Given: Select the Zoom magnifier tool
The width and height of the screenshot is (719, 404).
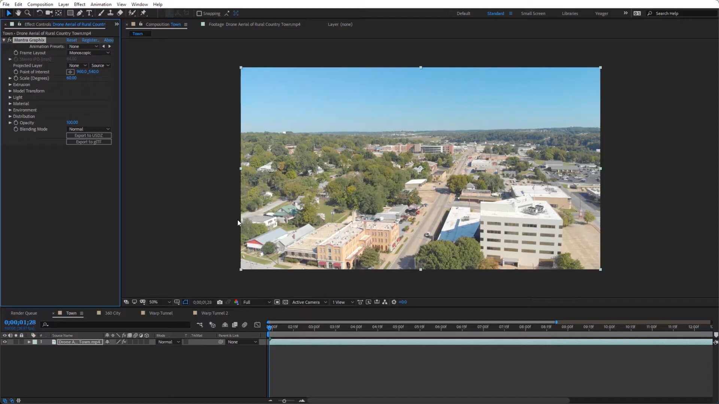Looking at the screenshot, I should pyautogui.click(x=28, y=13).
